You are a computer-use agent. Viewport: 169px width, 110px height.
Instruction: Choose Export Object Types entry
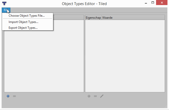coord(23,28)
